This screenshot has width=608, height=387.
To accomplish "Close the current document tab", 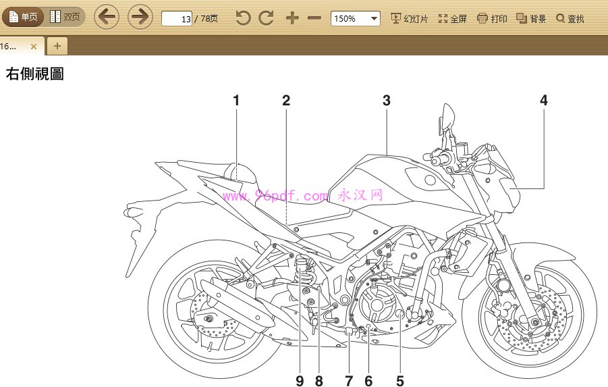I will 34,47.
